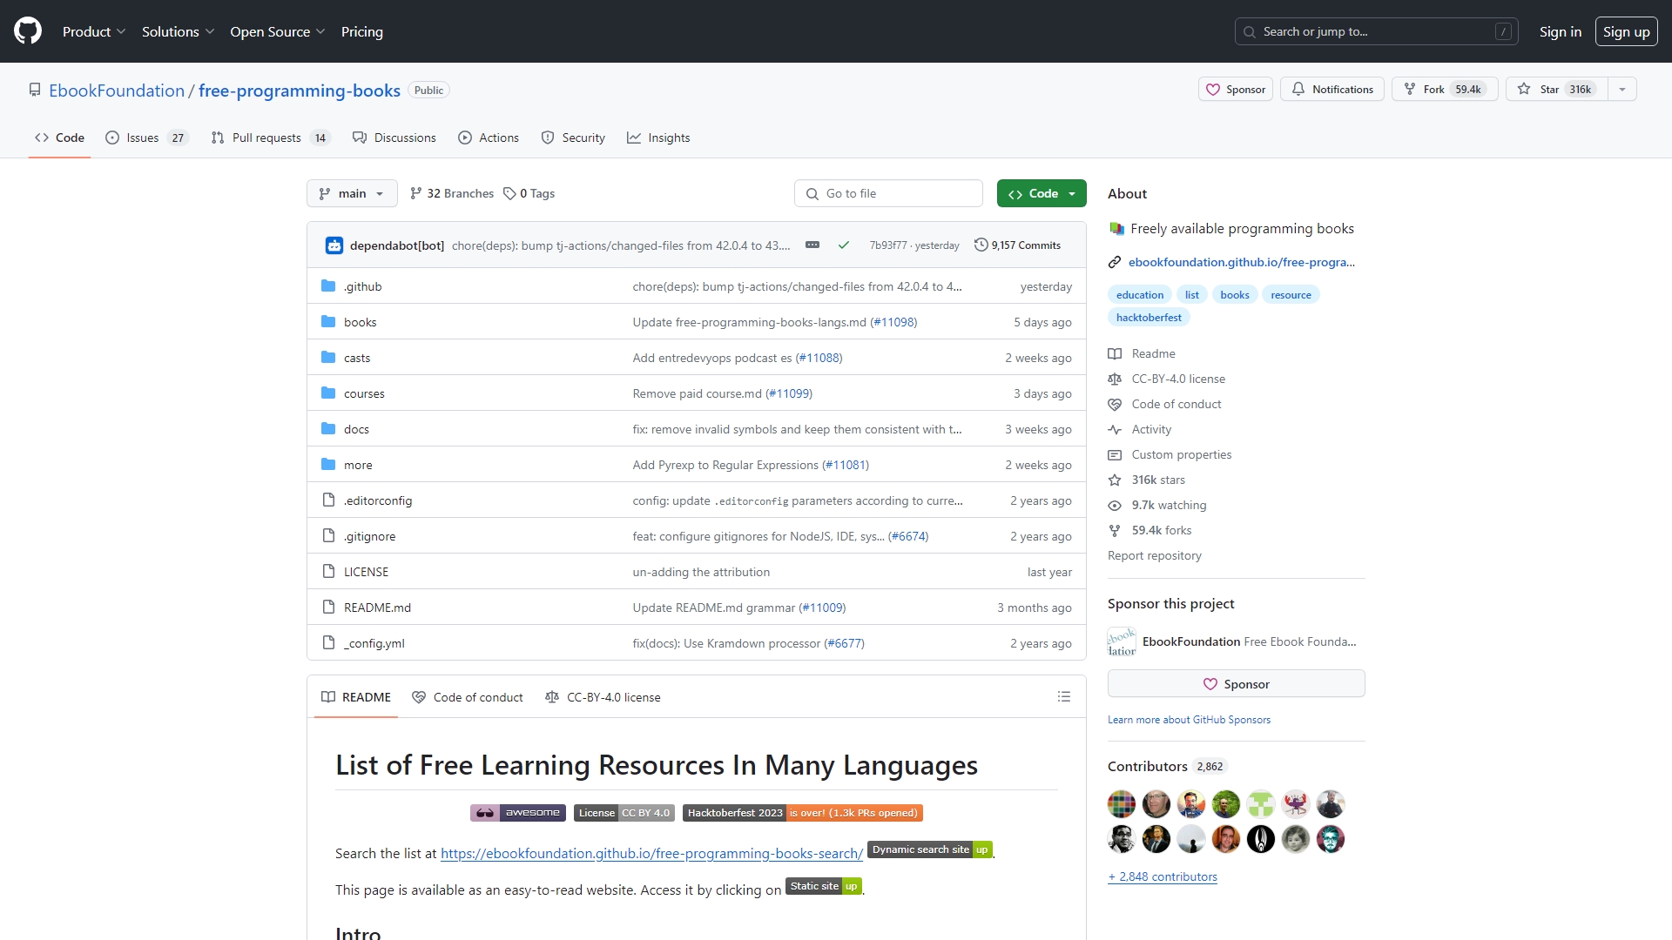Open pull request #11098 link
The height and width of the screenshot is (940, 1672).
click(x=893, y=322)
